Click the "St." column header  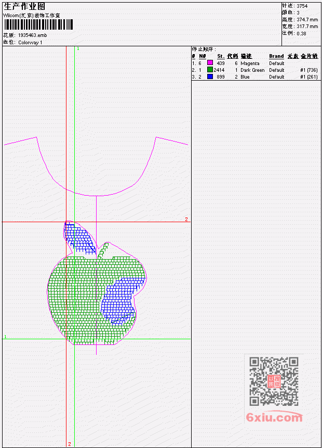(221, 56)
